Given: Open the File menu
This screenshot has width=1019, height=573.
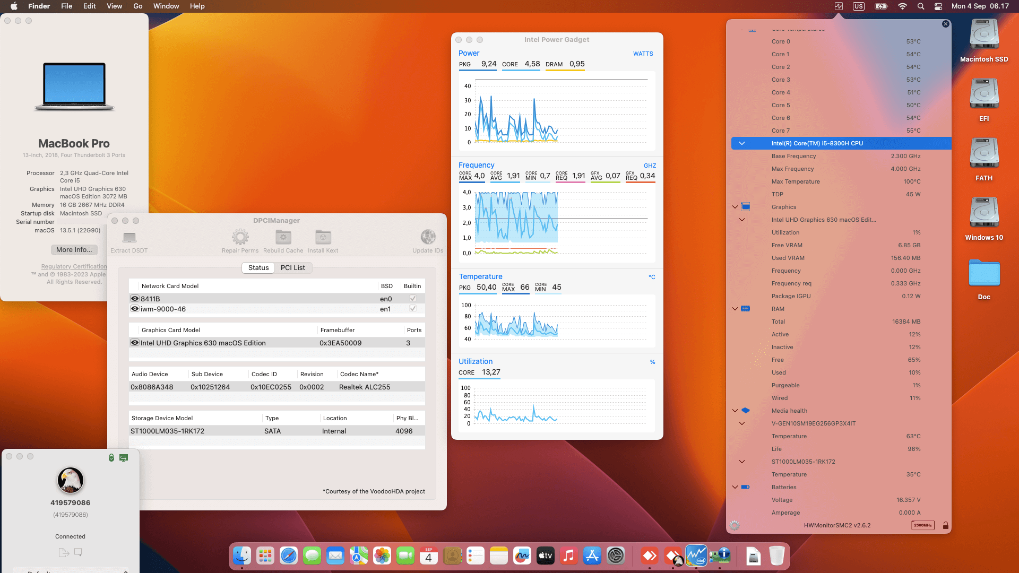Looking at the screenshot, I should point(66,6).
